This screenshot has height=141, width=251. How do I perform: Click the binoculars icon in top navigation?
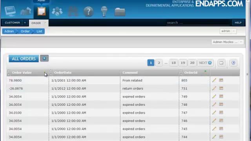pos(73,11)
